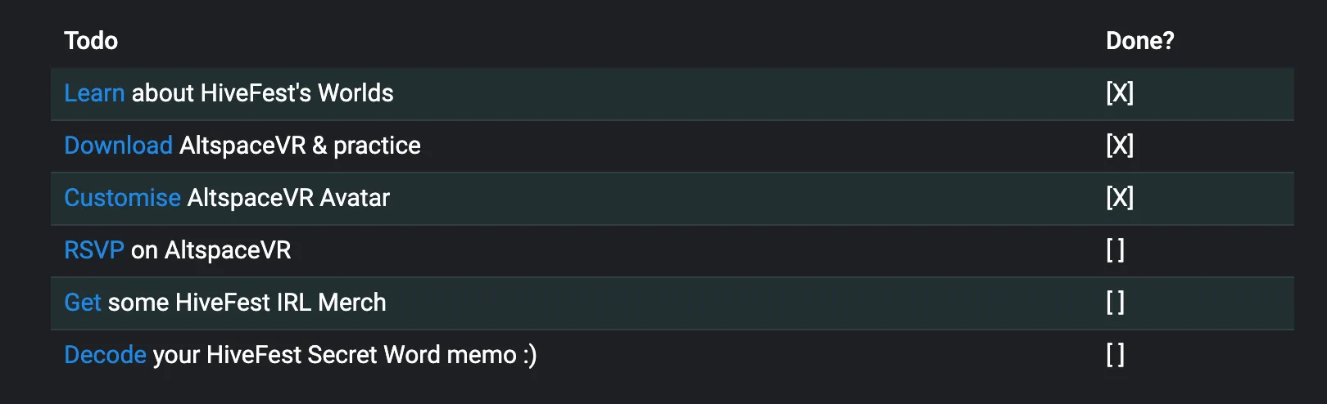Click the [X] marker in the Download row

[x=1120, y=146]
